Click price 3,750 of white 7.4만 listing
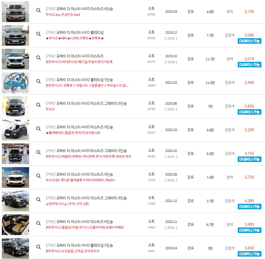265x259 pixels. [249, 177]
